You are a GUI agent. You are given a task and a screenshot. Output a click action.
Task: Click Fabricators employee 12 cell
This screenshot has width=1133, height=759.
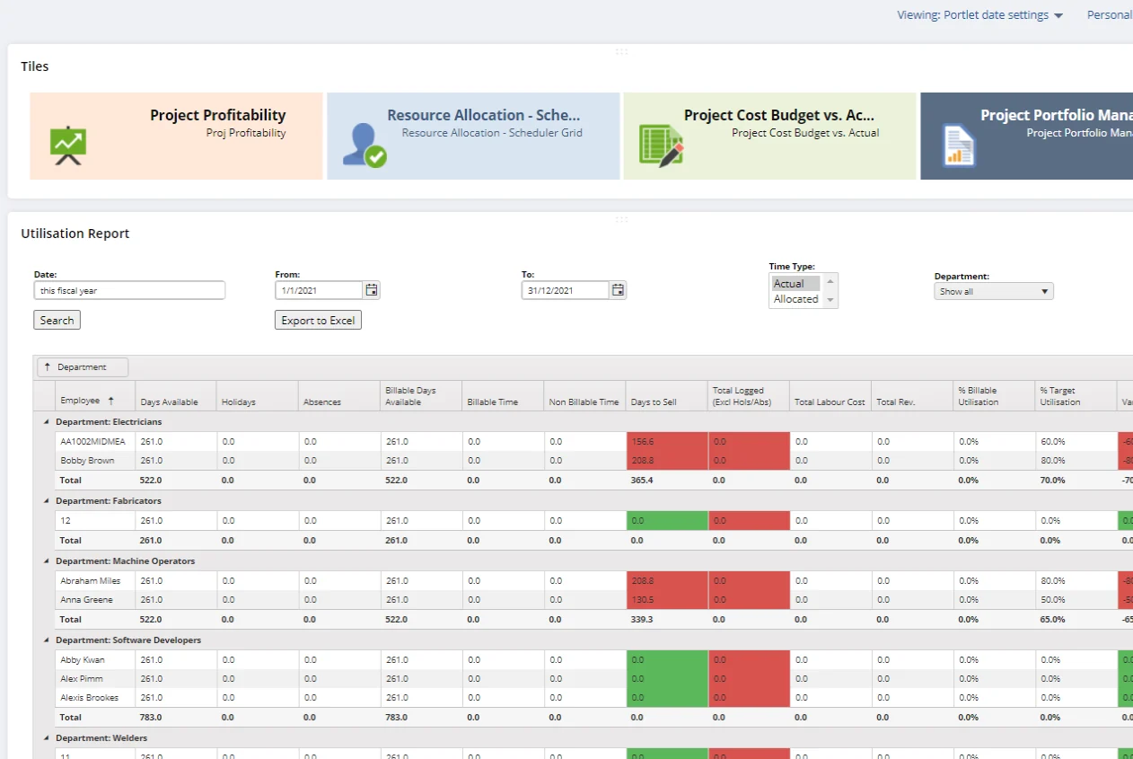click(x=94, y=520)
